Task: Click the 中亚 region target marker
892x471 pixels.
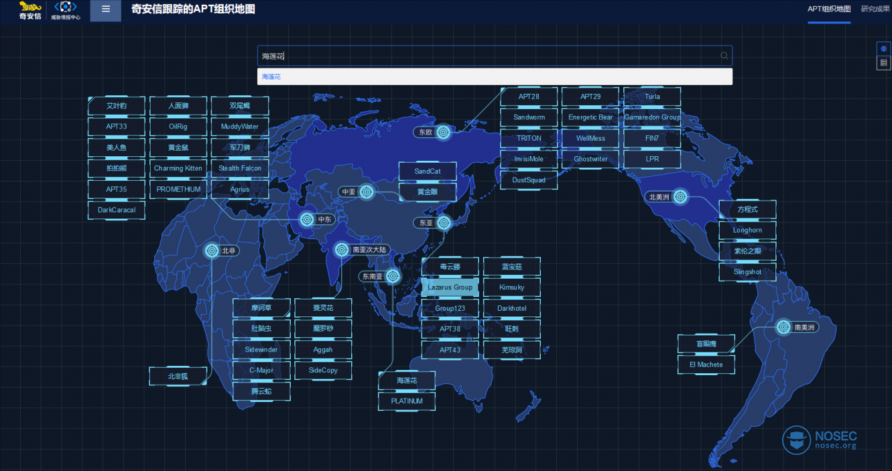Action: pyautogui.click(x=366, y=192)
